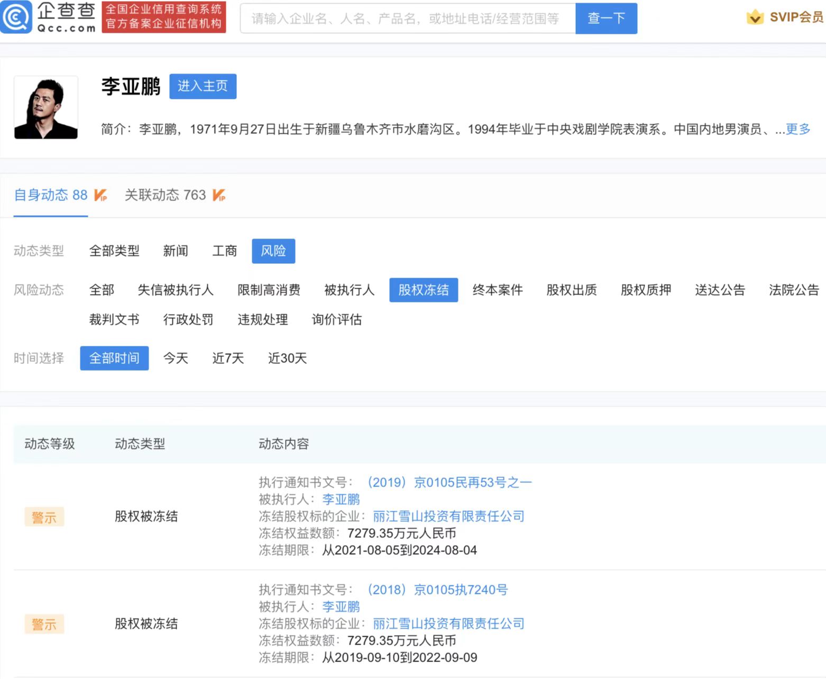Click 动态等级 column header
This screenshot has width=826, height=679.
(50, 444)
